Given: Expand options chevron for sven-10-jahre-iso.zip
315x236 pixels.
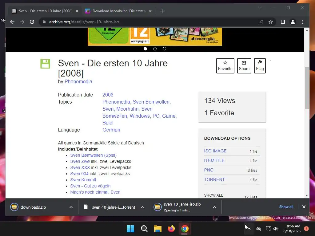Looking at the screenshot, I should (x=214, y=207).
